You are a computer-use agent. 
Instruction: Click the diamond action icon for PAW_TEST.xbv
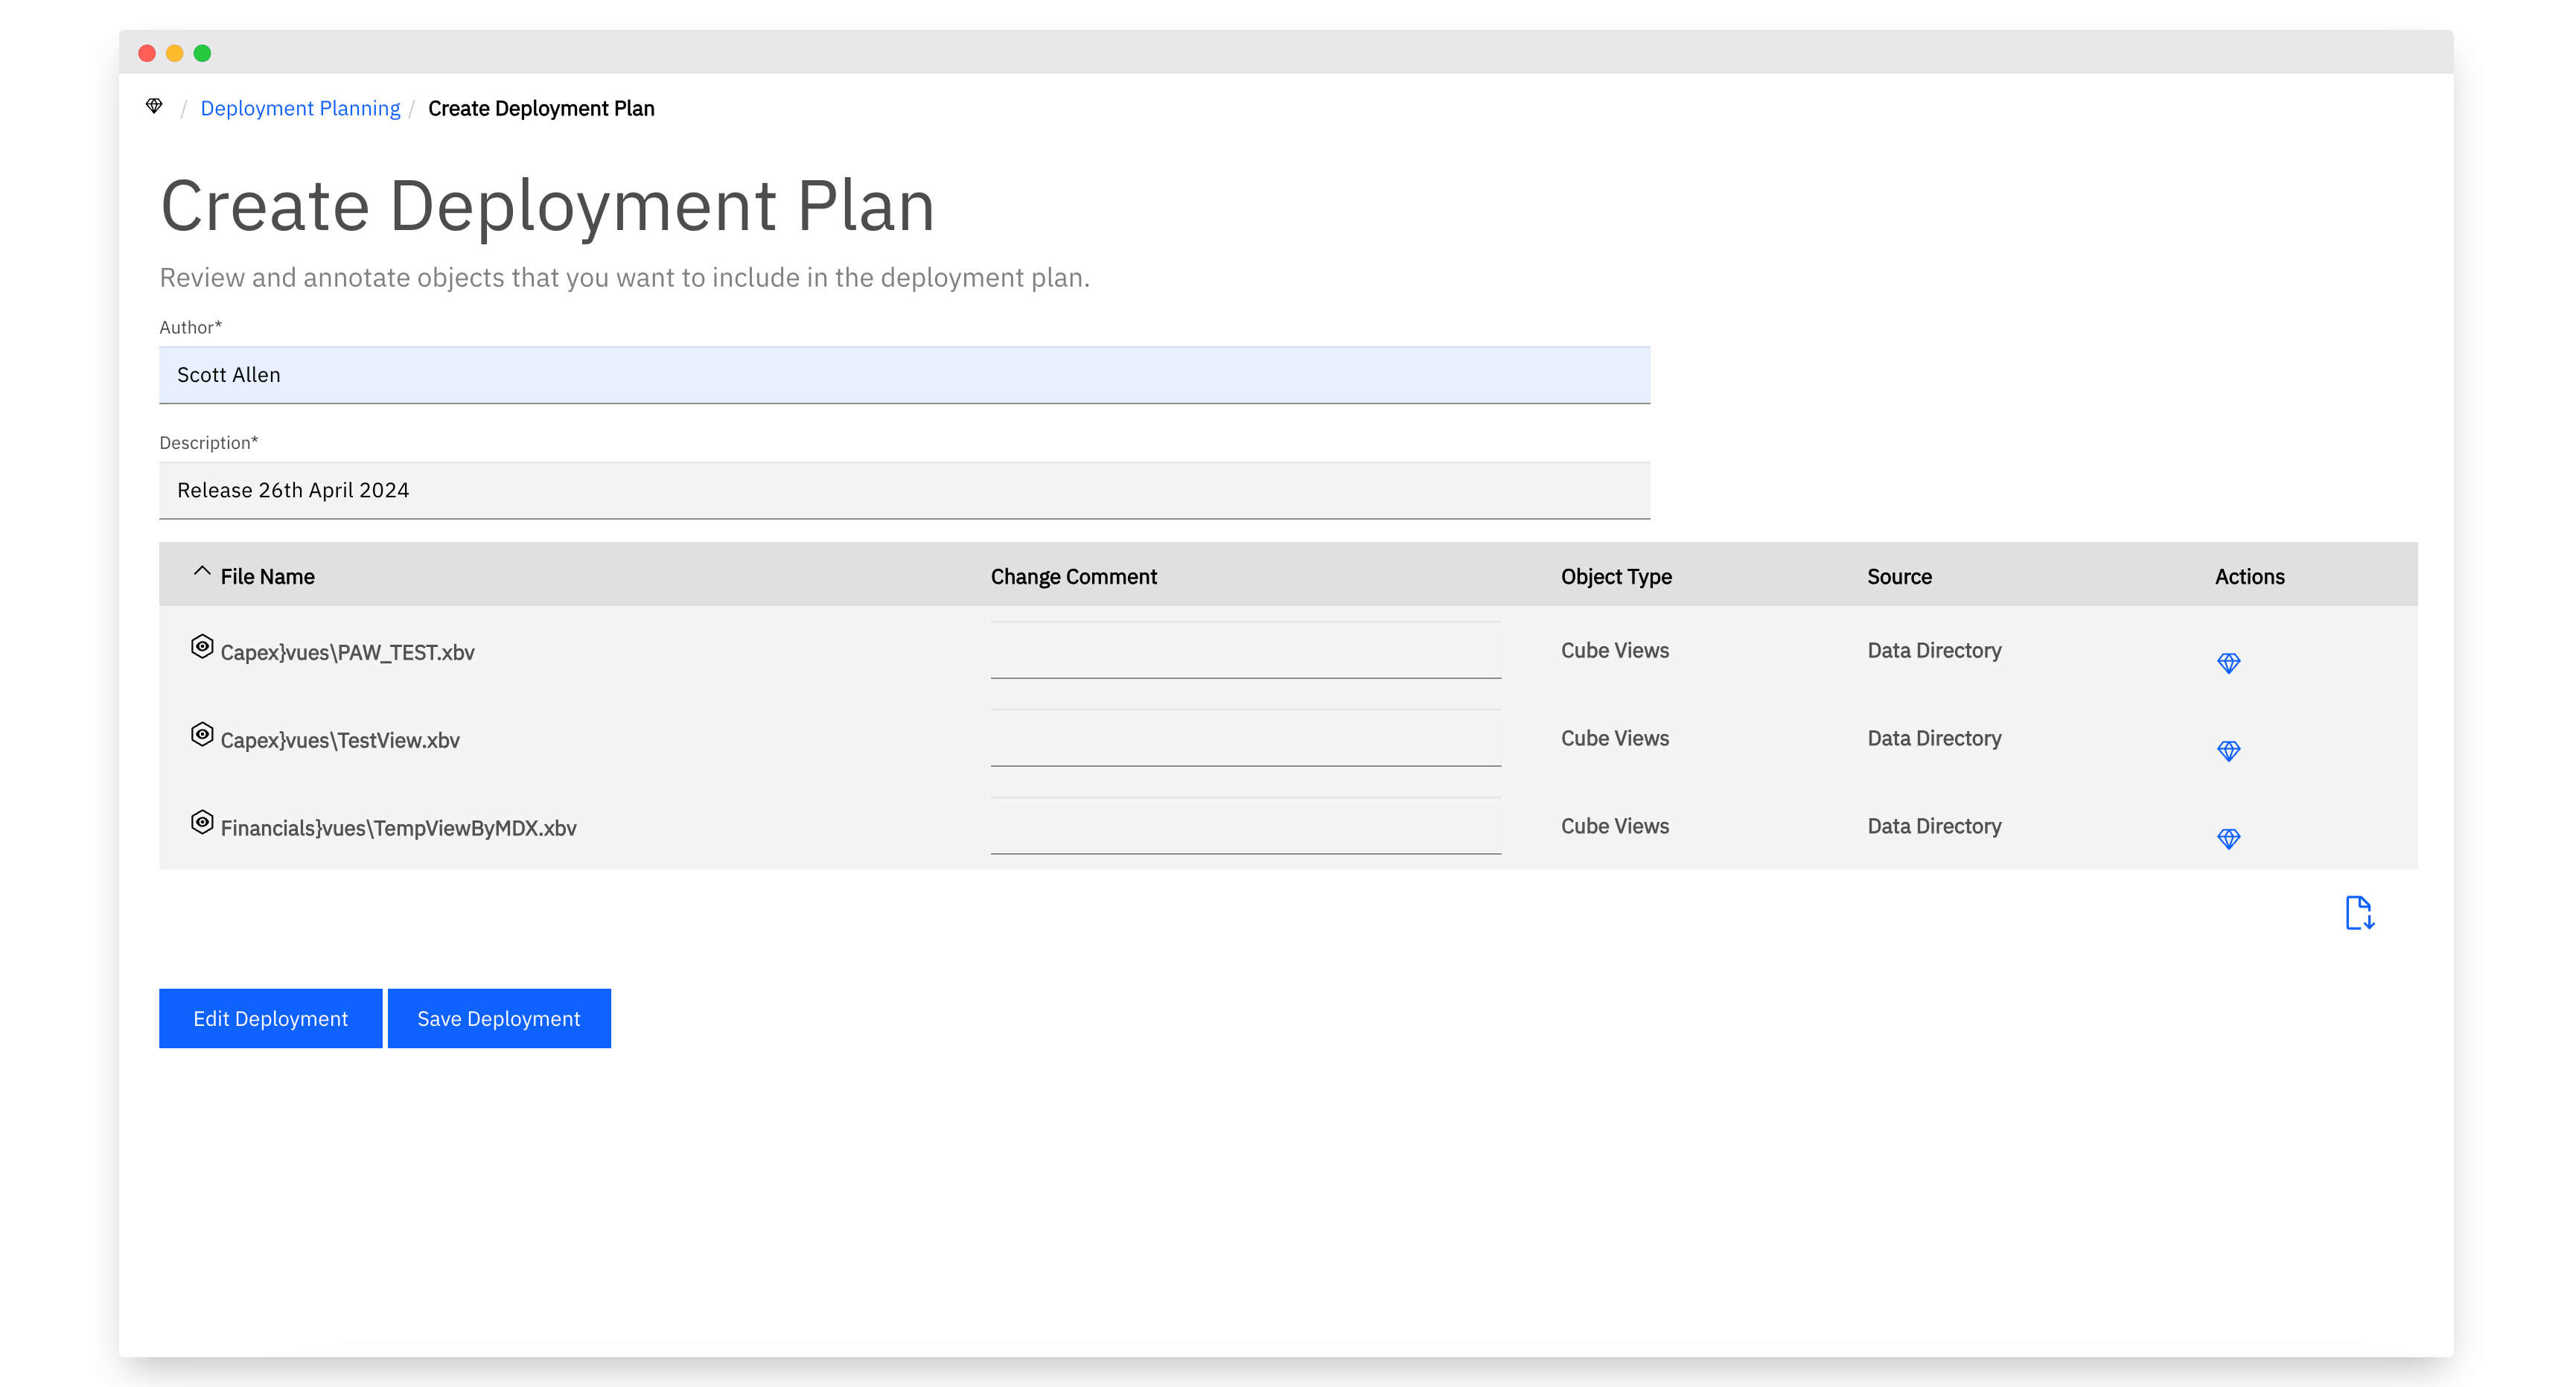(2228, 663)
